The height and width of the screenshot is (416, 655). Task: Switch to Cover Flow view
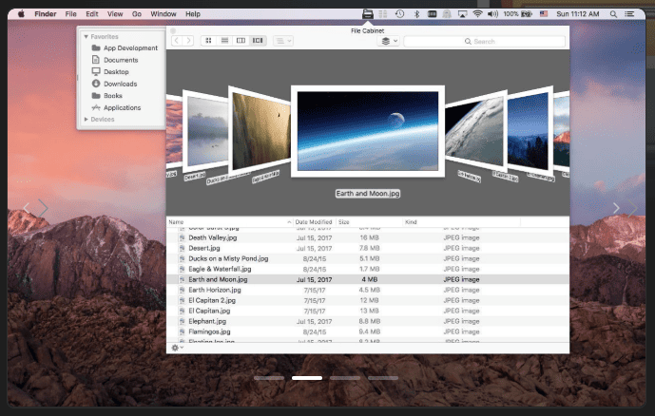pyautogui.click(x=258, y=41)
